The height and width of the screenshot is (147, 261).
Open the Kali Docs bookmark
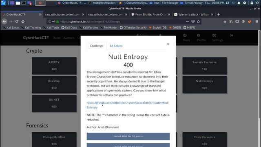point(69,27)
